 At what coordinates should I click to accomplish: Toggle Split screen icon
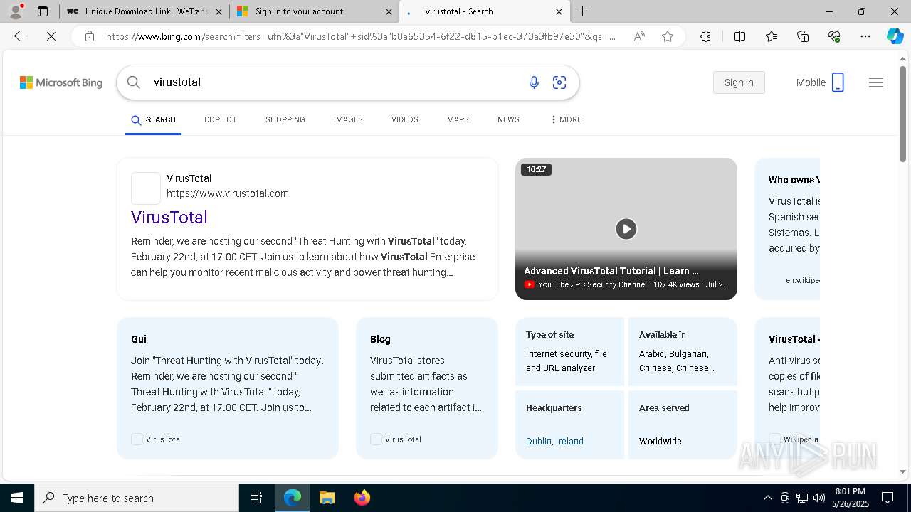click(739, 36)
